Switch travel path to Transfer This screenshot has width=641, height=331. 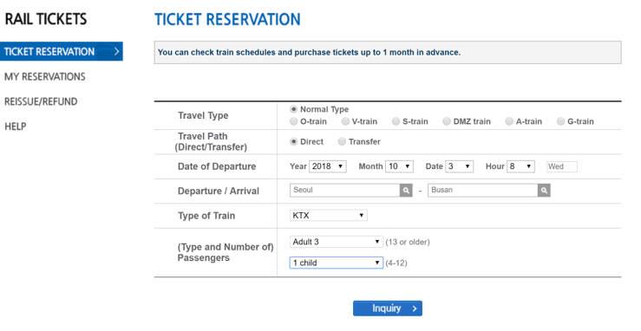(x=342, y=141)
